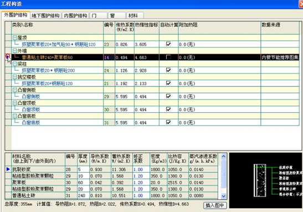Edit thickness value 240 for 普通粘土砖
Image resolution: width=303 pixels, height=212 pixels.
pos(84,195)
